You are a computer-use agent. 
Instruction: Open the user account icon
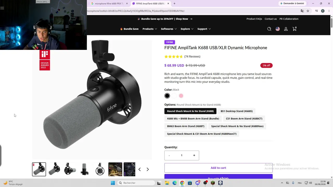coord(286,29)
